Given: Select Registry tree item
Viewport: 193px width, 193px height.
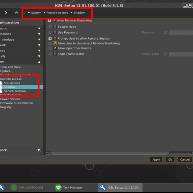Looking at the screenshot, I should coord(6,107).
